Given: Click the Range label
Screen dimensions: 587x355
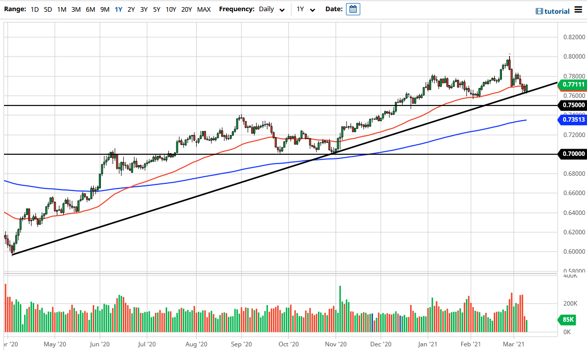Looking at the screenshot, I should [15, 9].
